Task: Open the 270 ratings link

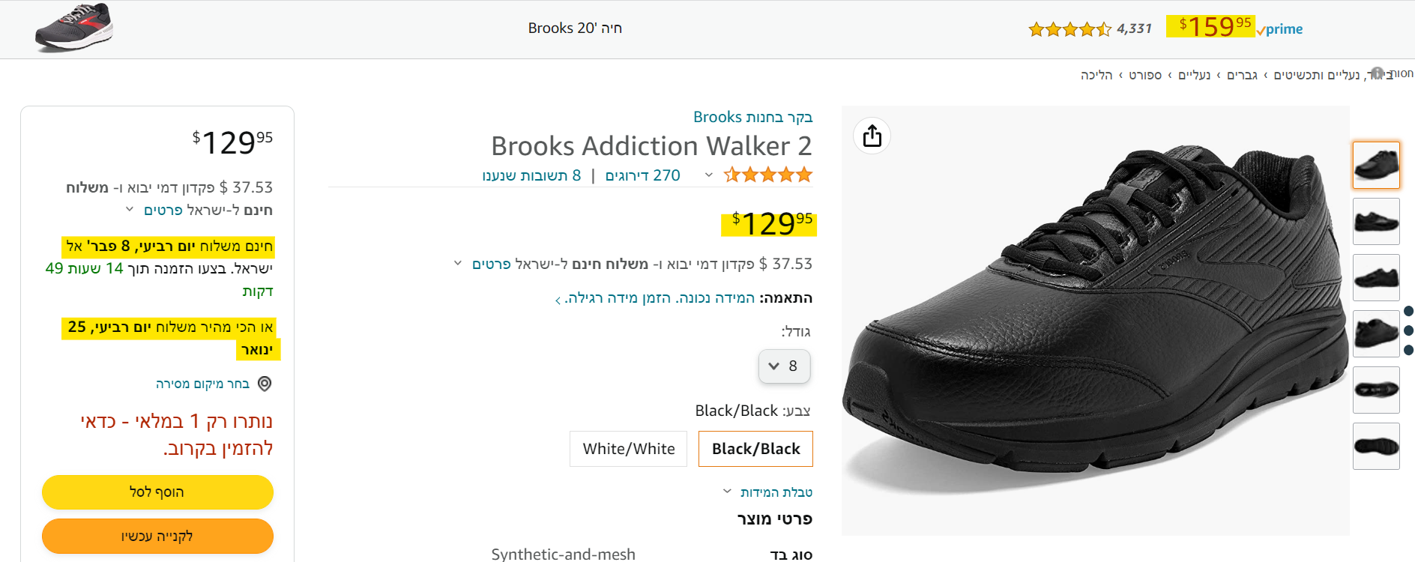Action: (642, 175)
